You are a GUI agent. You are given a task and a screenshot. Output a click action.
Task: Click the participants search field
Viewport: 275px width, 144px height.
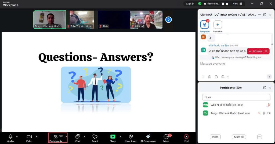pyautogui.click(x=236, y=97)
